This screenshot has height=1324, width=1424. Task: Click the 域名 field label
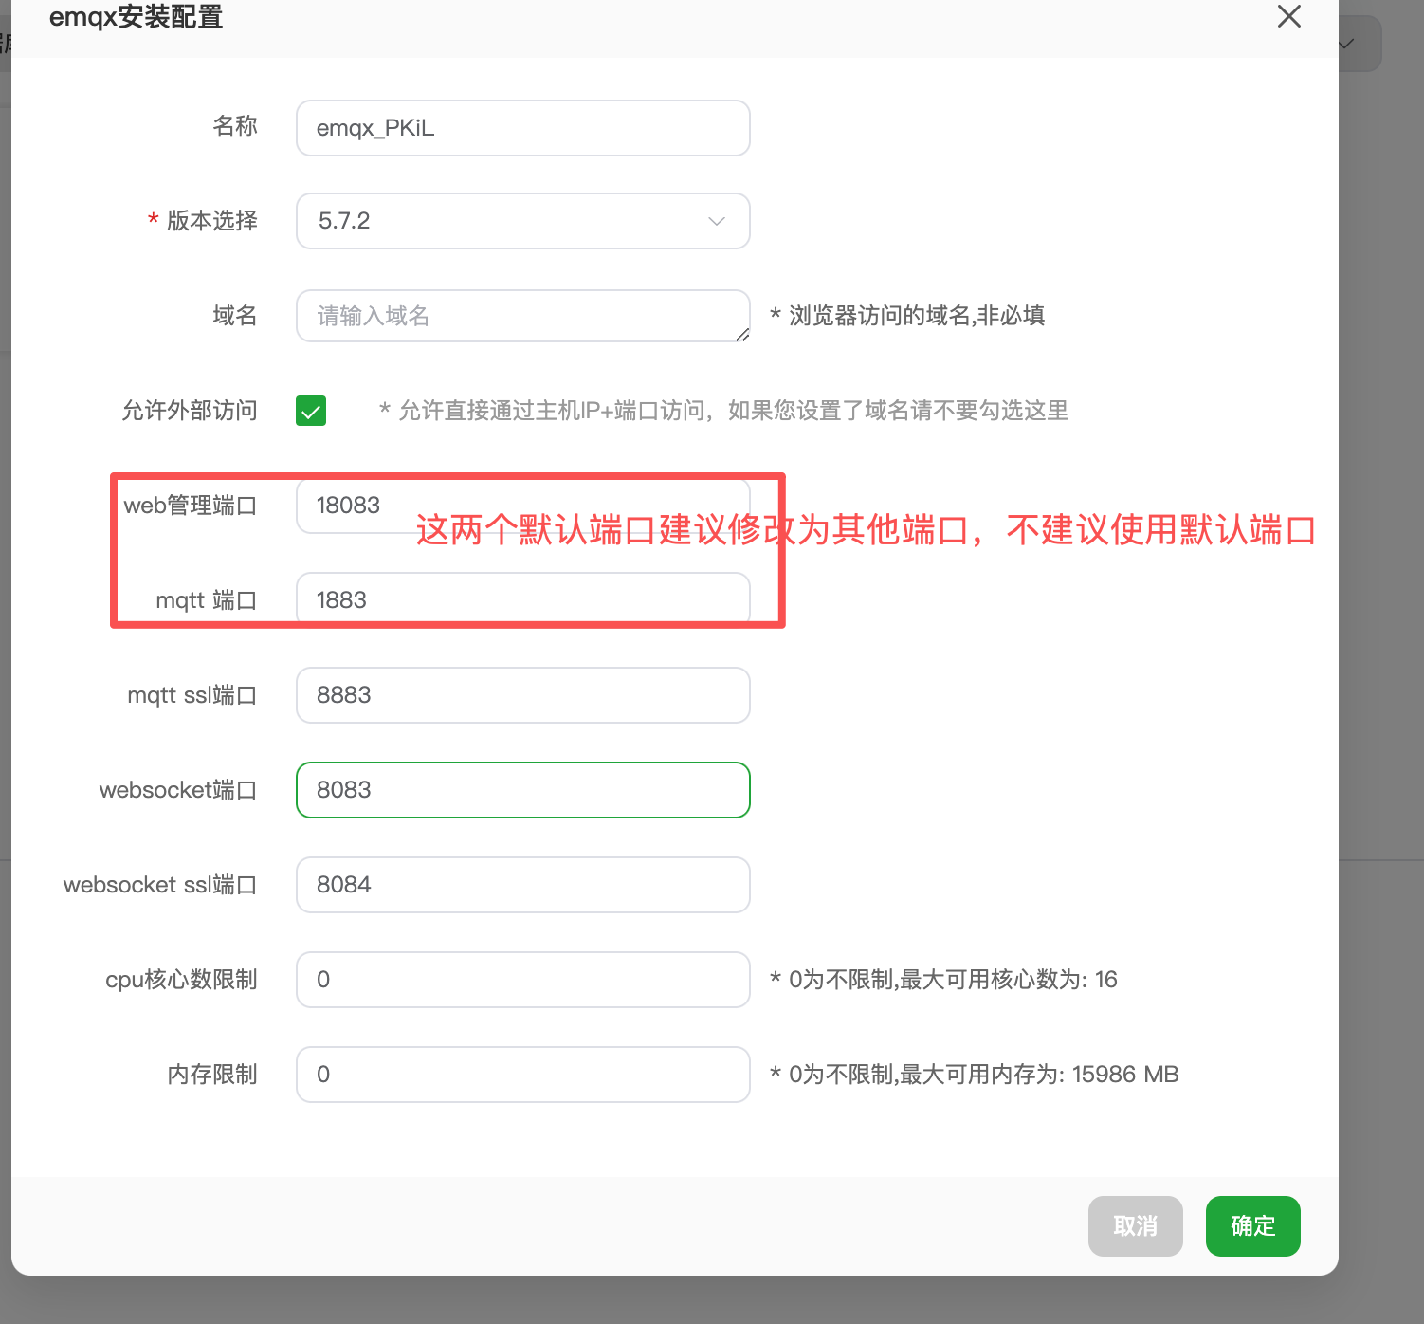235,316
